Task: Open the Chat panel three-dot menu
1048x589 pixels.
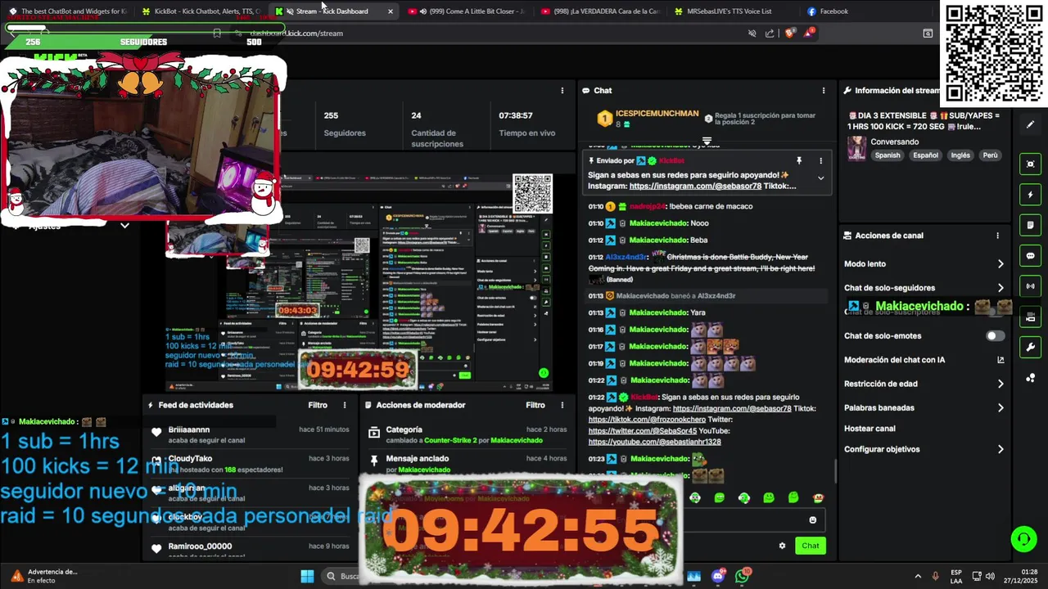Action: click(824, 91)
